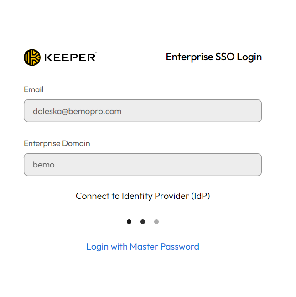Image resolution: width=296 pixels, height=297 pixels.
Task: Click the bemo domain text
Action: 44,165
